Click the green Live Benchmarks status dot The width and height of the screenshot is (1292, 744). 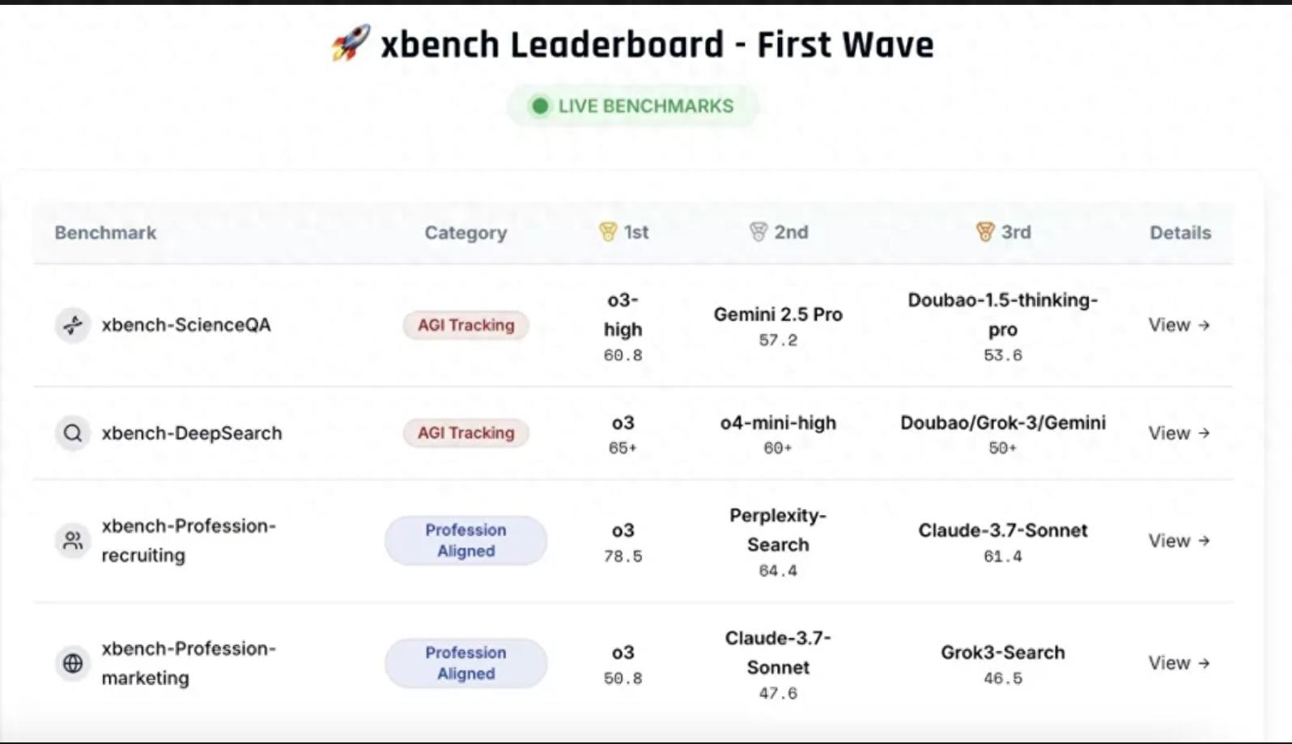(540, 106)
